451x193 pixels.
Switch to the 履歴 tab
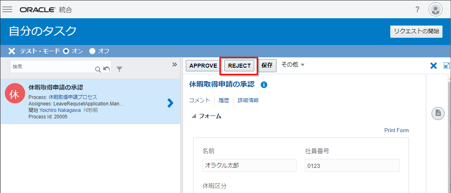coord(224,101)
